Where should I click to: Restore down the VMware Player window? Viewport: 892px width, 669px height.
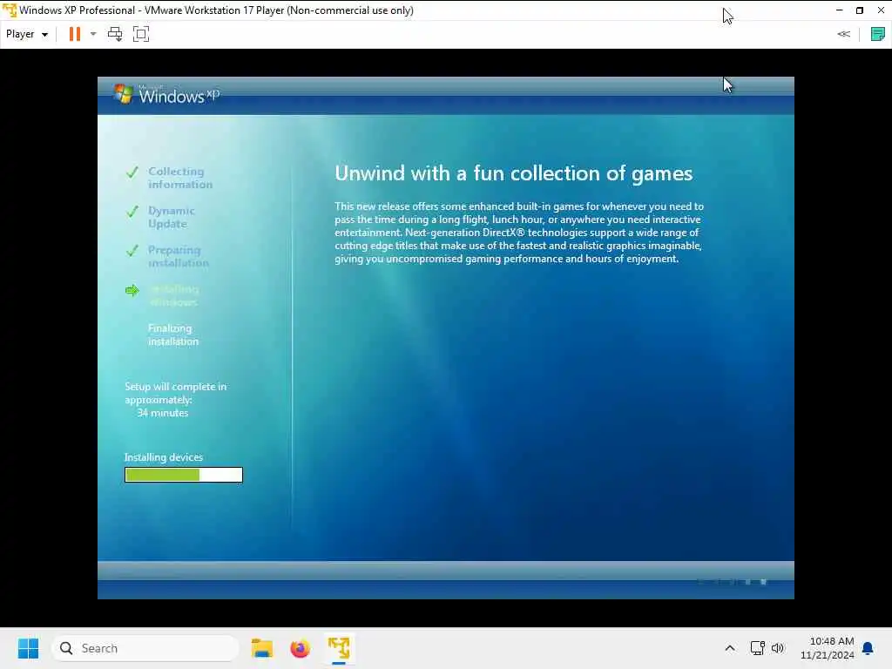(x=860, y=10)
